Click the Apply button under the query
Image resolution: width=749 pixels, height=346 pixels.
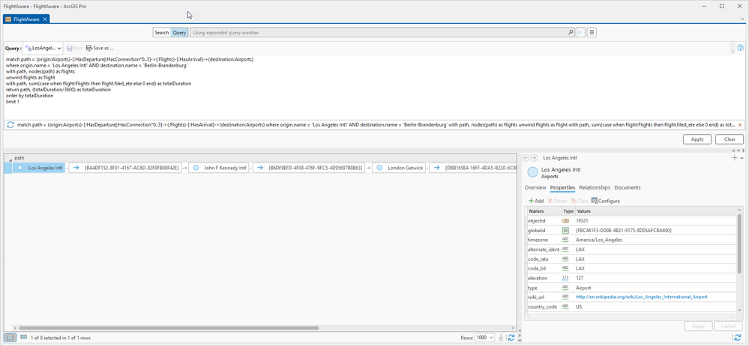click(697, 139)
